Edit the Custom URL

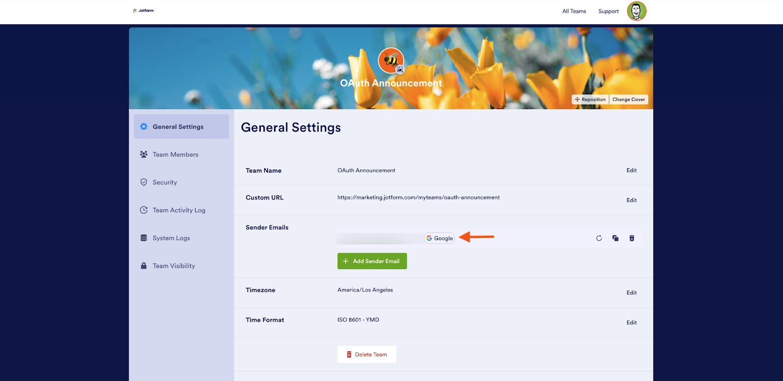[631, 201]
